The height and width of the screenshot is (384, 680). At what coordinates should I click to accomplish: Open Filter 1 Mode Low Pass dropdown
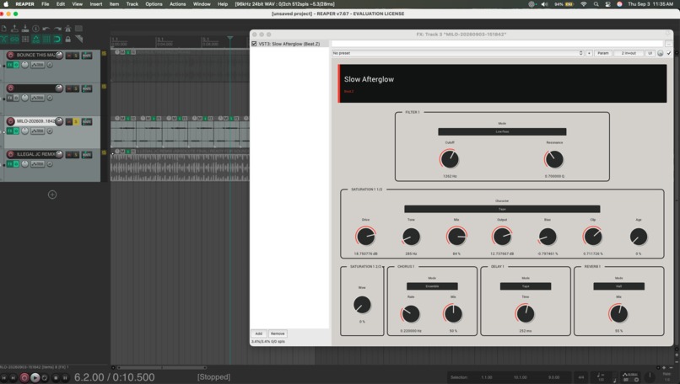pos(502,131)
